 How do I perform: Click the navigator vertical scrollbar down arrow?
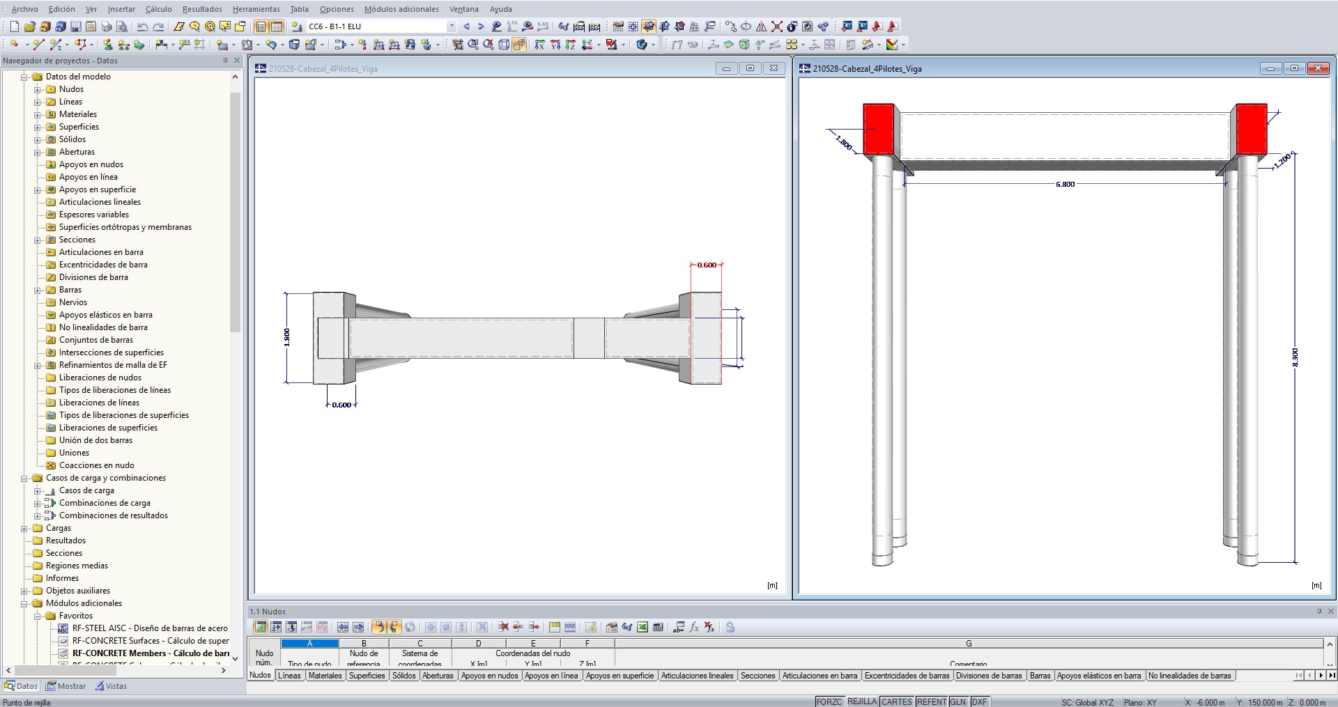pyautogui.click(x=235, y=658)
